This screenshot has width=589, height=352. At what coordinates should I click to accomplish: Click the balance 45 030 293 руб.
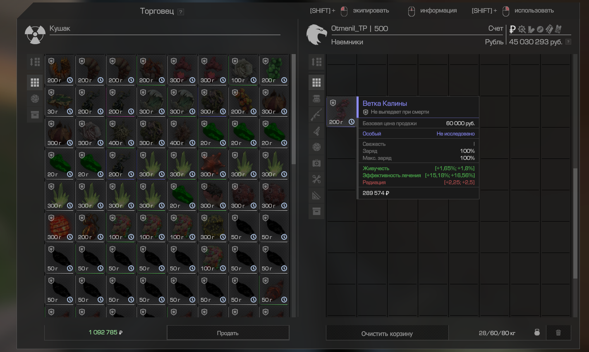coord(536,42)
